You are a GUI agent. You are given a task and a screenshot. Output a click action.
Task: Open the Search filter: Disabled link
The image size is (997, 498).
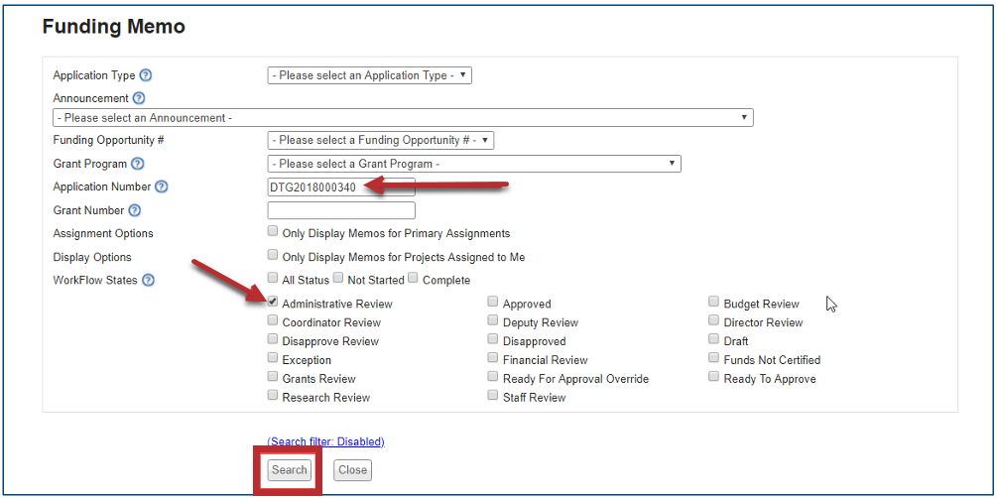(x=325, y=441)
